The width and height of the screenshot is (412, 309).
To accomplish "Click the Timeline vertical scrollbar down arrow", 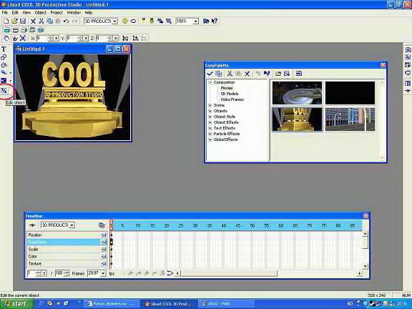I will [x=366, y=266].
